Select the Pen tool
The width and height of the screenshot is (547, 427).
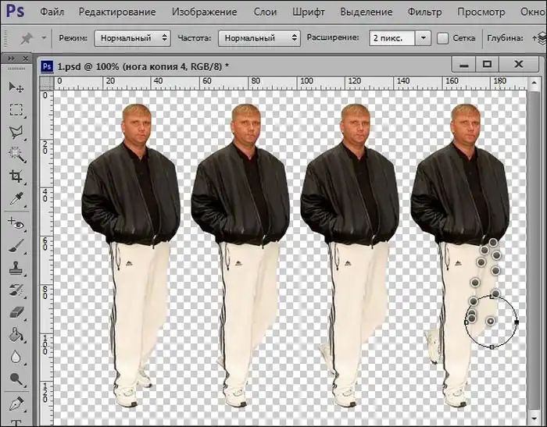pos(16,403)
